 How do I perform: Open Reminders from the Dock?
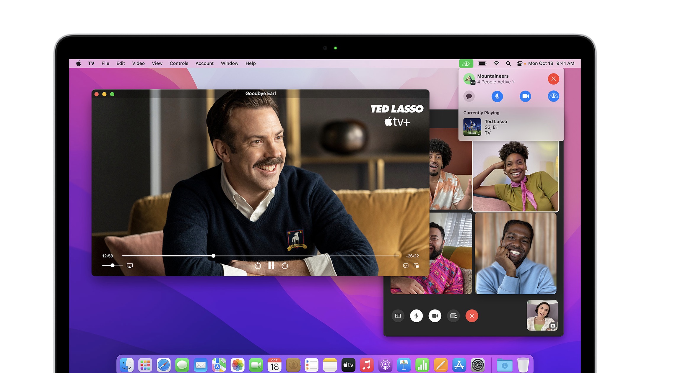(311, 365)
